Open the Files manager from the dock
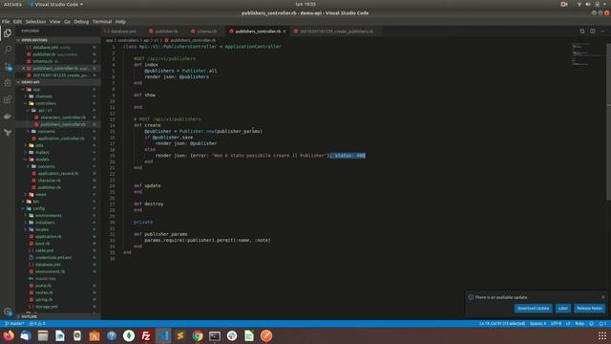Image resolution: width=611 pixels, height=344 pixels. click(x=43, y=335)
